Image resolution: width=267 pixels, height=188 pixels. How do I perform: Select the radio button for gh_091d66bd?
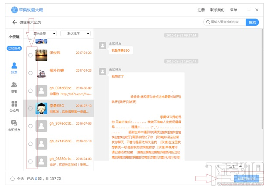31,91
